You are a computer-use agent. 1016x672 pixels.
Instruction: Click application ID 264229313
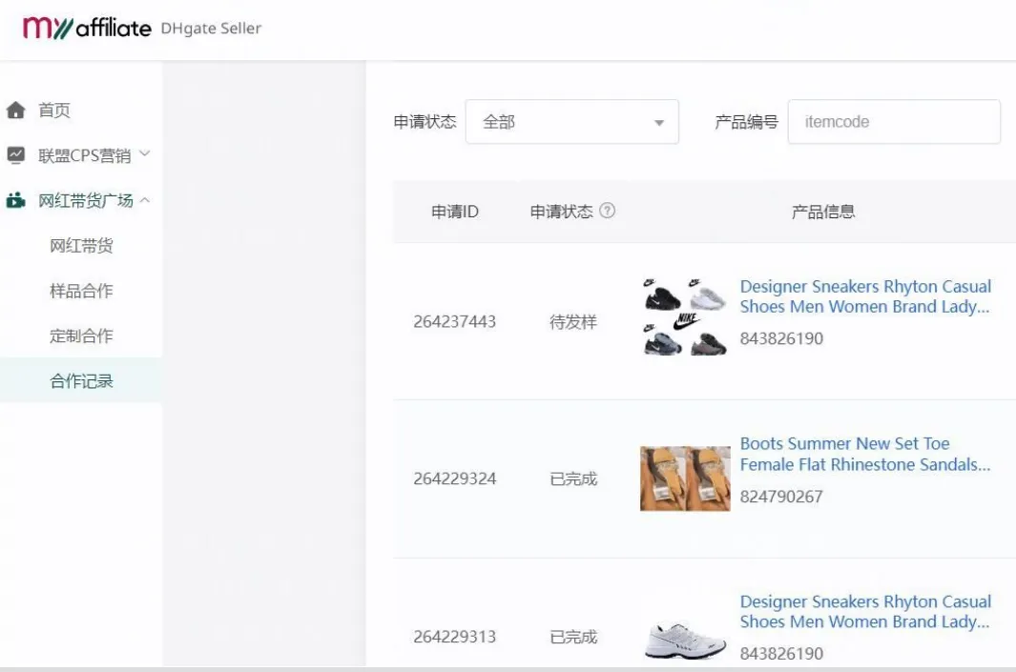(455, 637)
